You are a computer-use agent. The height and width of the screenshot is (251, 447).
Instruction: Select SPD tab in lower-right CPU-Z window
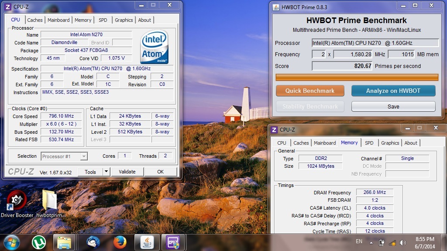pyautogui.click(x=369, y=143)
